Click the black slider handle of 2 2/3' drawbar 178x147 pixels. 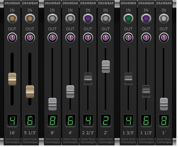[88, 79]
